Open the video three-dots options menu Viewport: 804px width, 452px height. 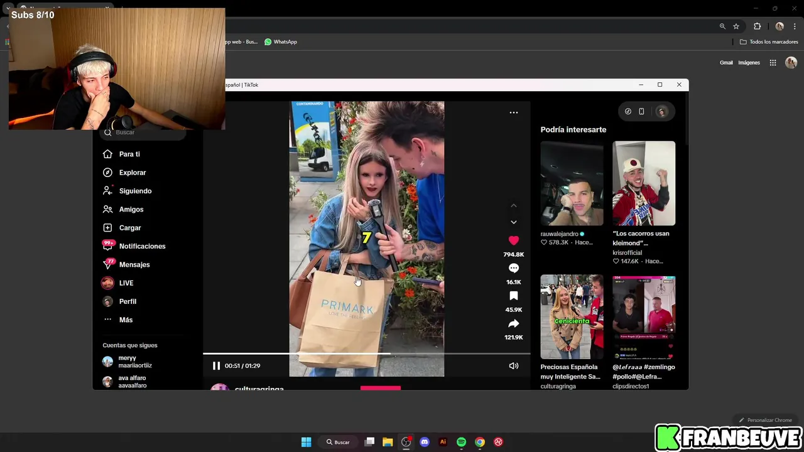click(x=514, y=112)
